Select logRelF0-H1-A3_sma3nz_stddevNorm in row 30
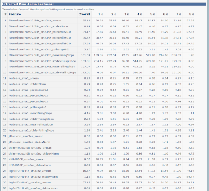Image resolution: width=209 pixels, height=191 pixels. click(x=33, y=188)
